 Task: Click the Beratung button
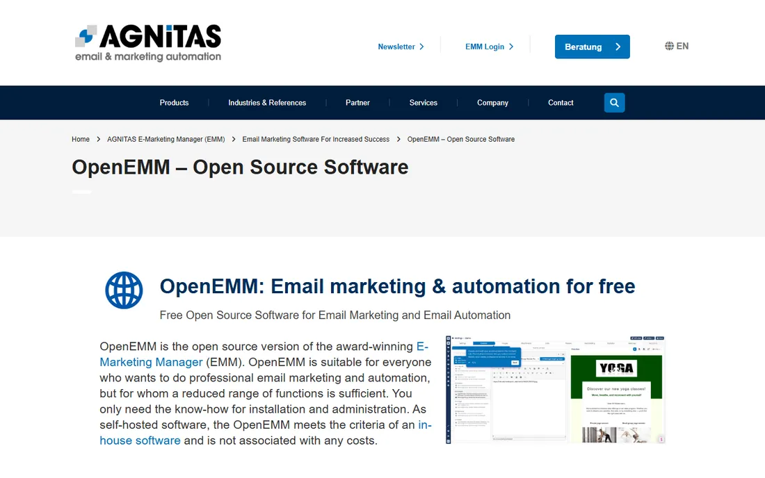(x=593, y=47)
